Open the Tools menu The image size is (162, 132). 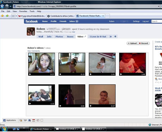[x=32, y=11]
